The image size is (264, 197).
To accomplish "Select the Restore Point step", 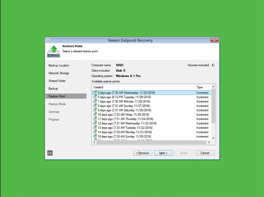I will [66, 96].
